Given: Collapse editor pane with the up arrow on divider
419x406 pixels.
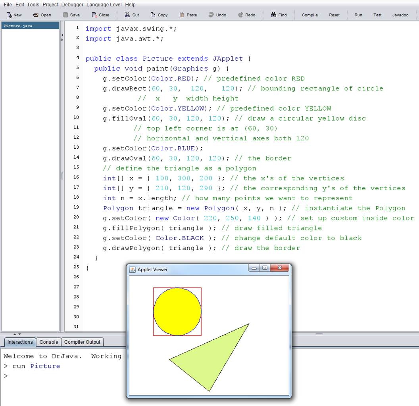Looking at the screenshot, I should click(15, 334).
